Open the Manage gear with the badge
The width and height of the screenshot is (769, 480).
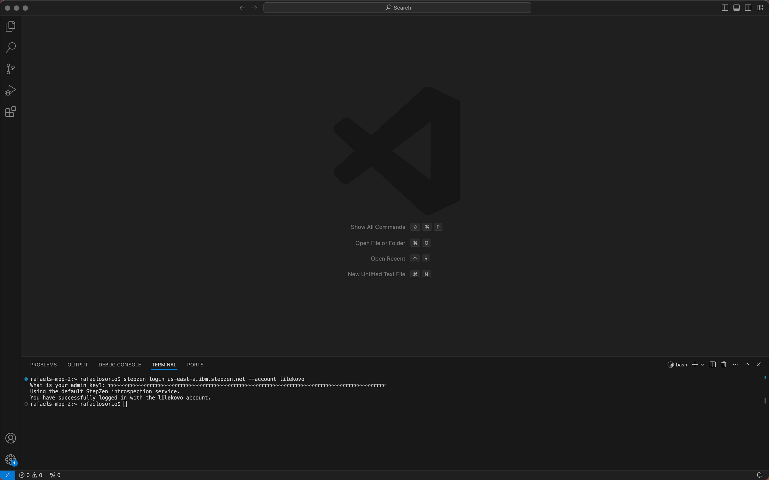click(10, 459)
